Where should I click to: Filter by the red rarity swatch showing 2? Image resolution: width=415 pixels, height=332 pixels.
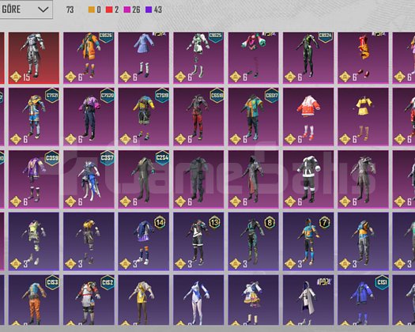[109, 9]
